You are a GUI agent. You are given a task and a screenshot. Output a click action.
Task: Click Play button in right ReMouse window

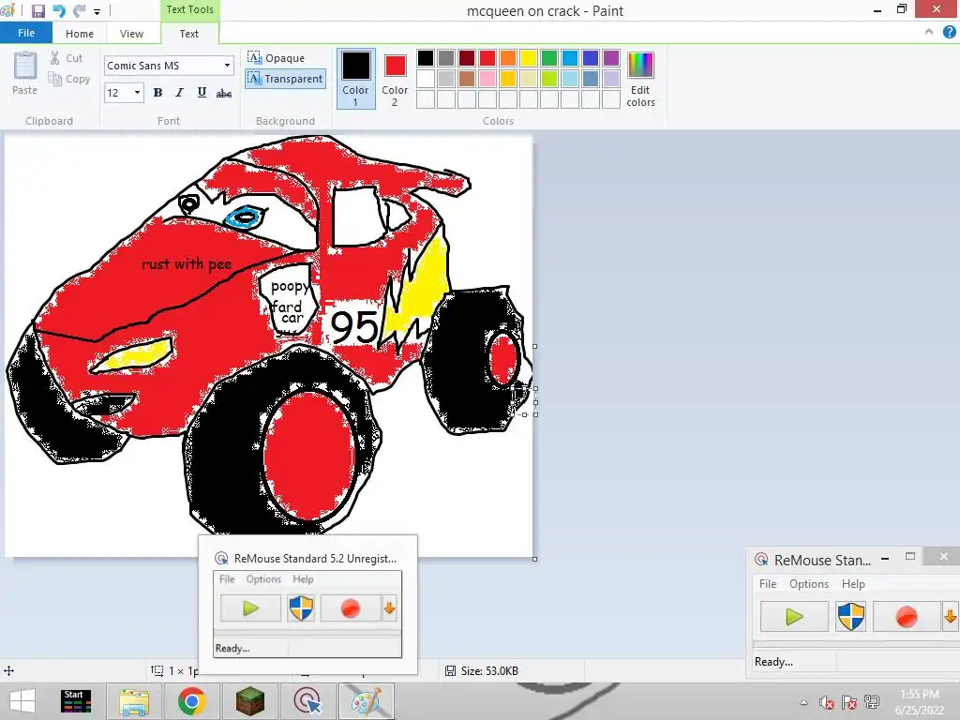point(794,617)
